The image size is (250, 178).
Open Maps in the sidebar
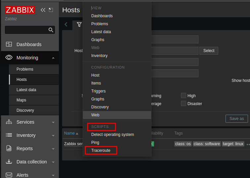pos(34,100)
